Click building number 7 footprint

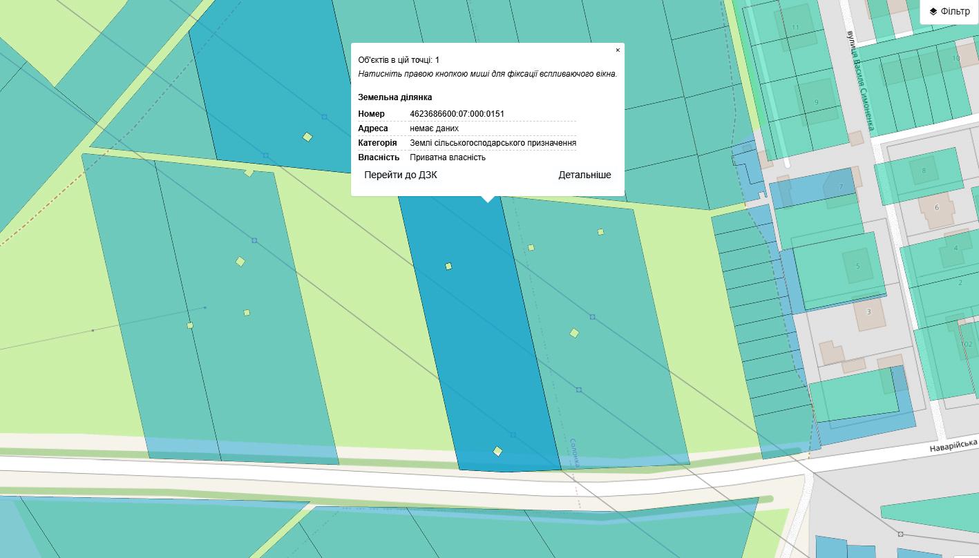pos(841,187)
